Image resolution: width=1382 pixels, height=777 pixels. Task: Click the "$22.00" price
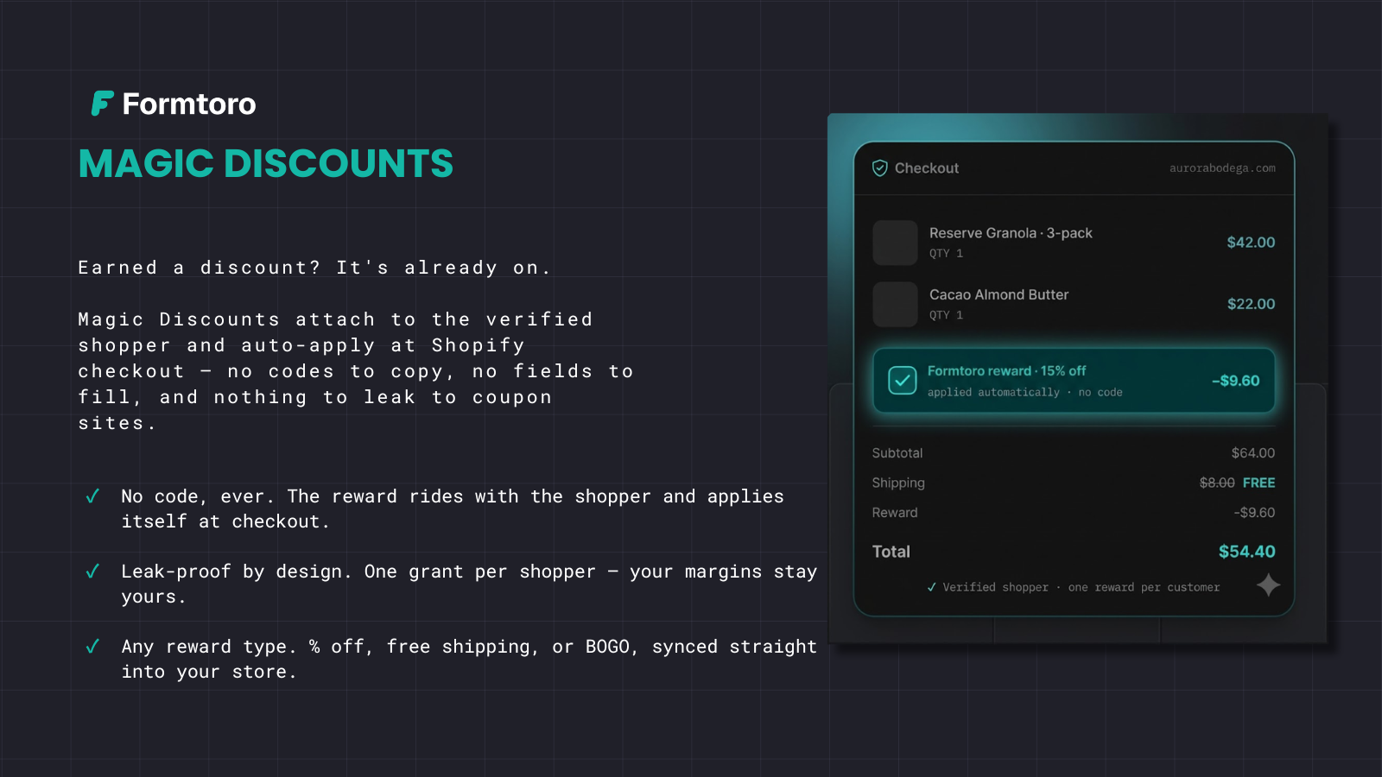point(1251,304)
